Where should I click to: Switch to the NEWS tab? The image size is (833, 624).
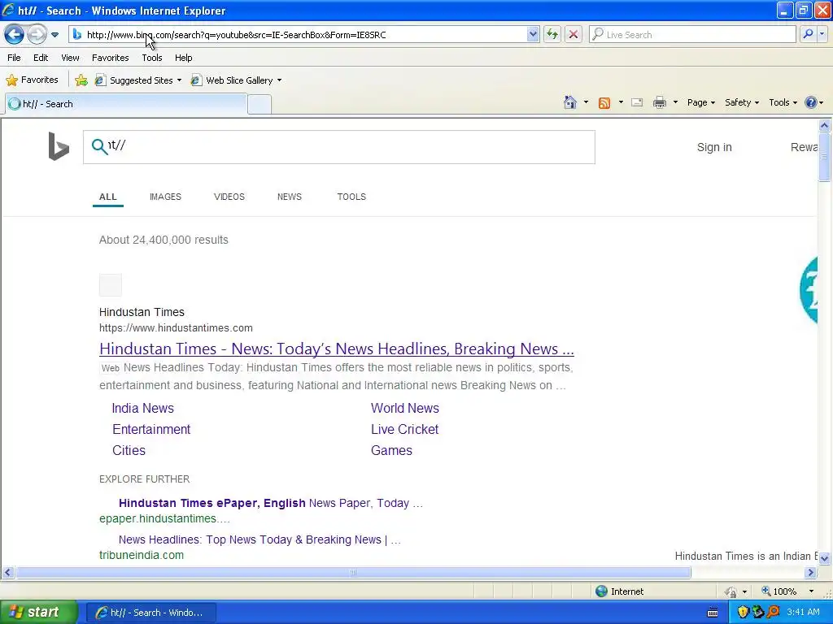coord(290,197)
